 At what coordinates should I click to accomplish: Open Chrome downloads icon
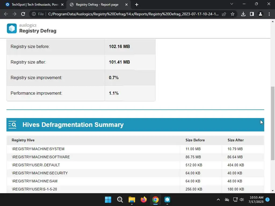pyautogui.click(x=243, y=14)
